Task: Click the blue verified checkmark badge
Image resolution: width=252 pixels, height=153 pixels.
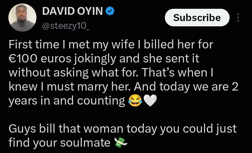Action: click(110, 11)
